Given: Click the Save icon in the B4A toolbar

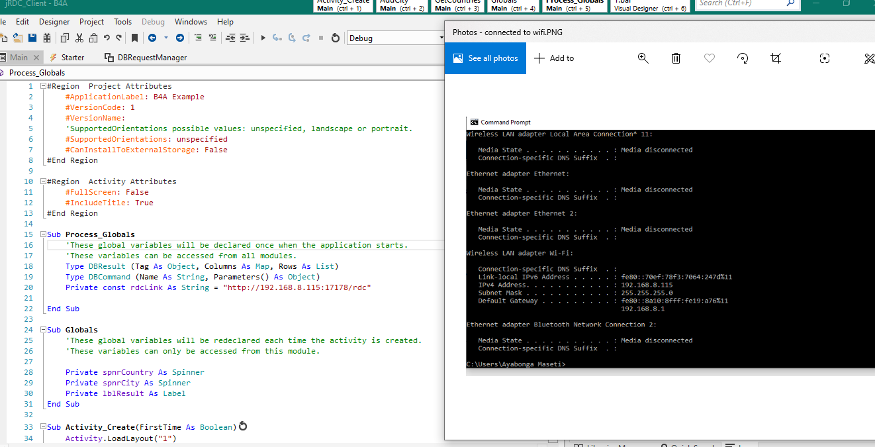Looking at the screenshot, I should (32, 38).
